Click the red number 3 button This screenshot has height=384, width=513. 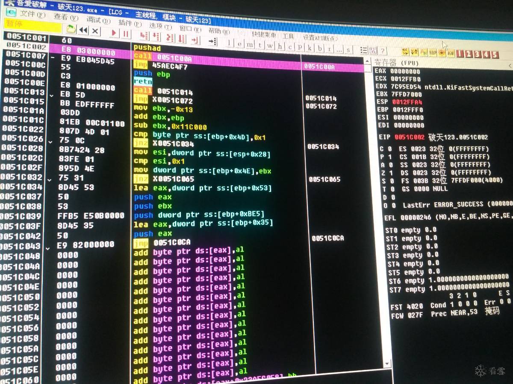coord(478,55)
